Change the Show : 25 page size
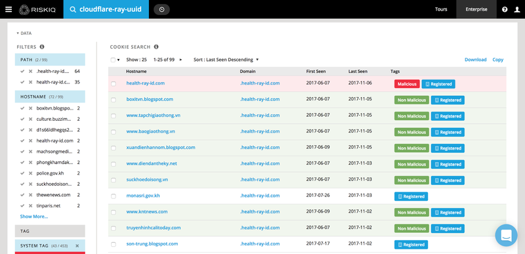Image resolution: width=525 pixels, height=254 pixels. click(x=136, y=60)
